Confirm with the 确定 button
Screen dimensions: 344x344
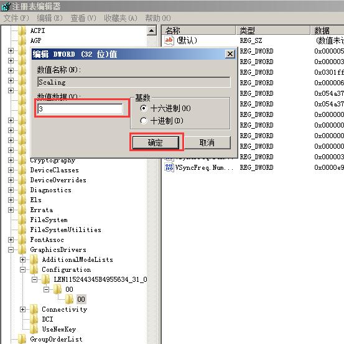pyautogui.click(x=156, y=142)
